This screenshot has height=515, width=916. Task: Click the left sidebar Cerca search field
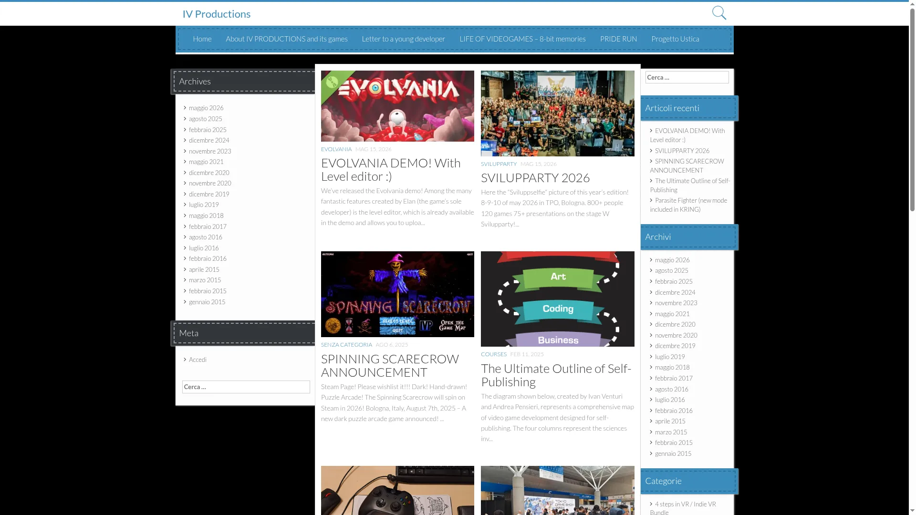(x=246, y=387)
